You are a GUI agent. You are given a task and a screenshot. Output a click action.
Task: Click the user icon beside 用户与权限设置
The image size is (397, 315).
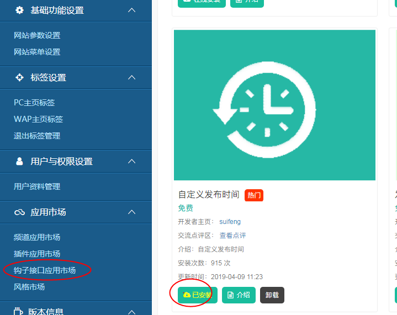[20, 161]
